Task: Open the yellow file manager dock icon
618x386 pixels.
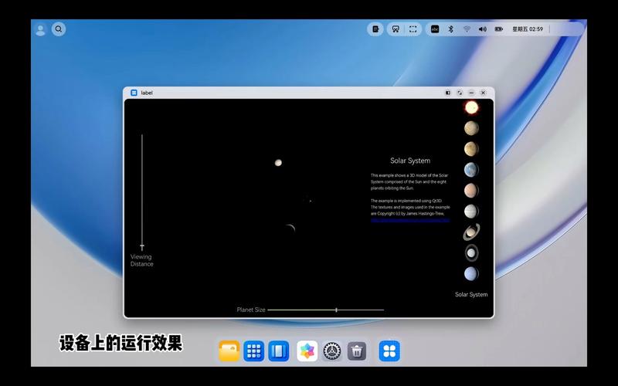Action: (229, 351)
